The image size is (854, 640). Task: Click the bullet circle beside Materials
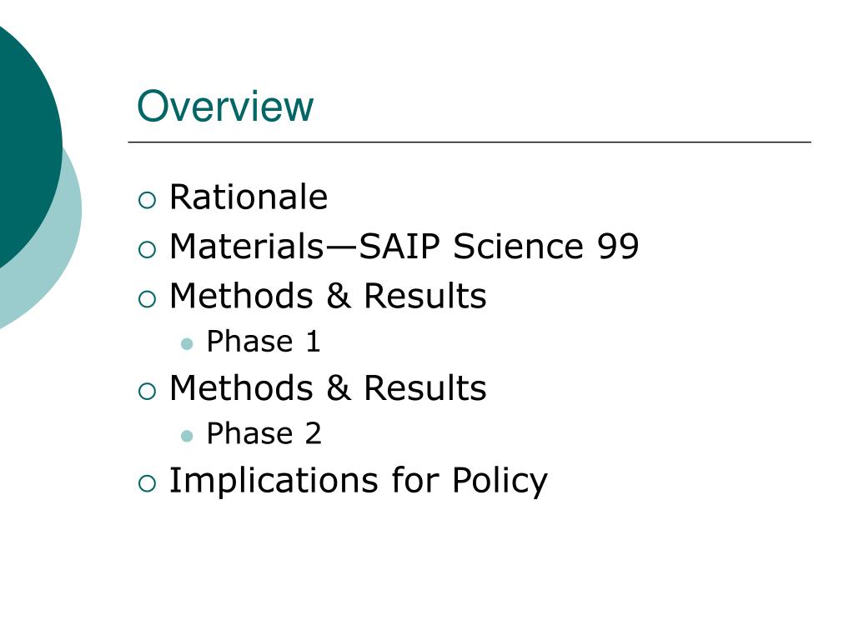point(147,250)
